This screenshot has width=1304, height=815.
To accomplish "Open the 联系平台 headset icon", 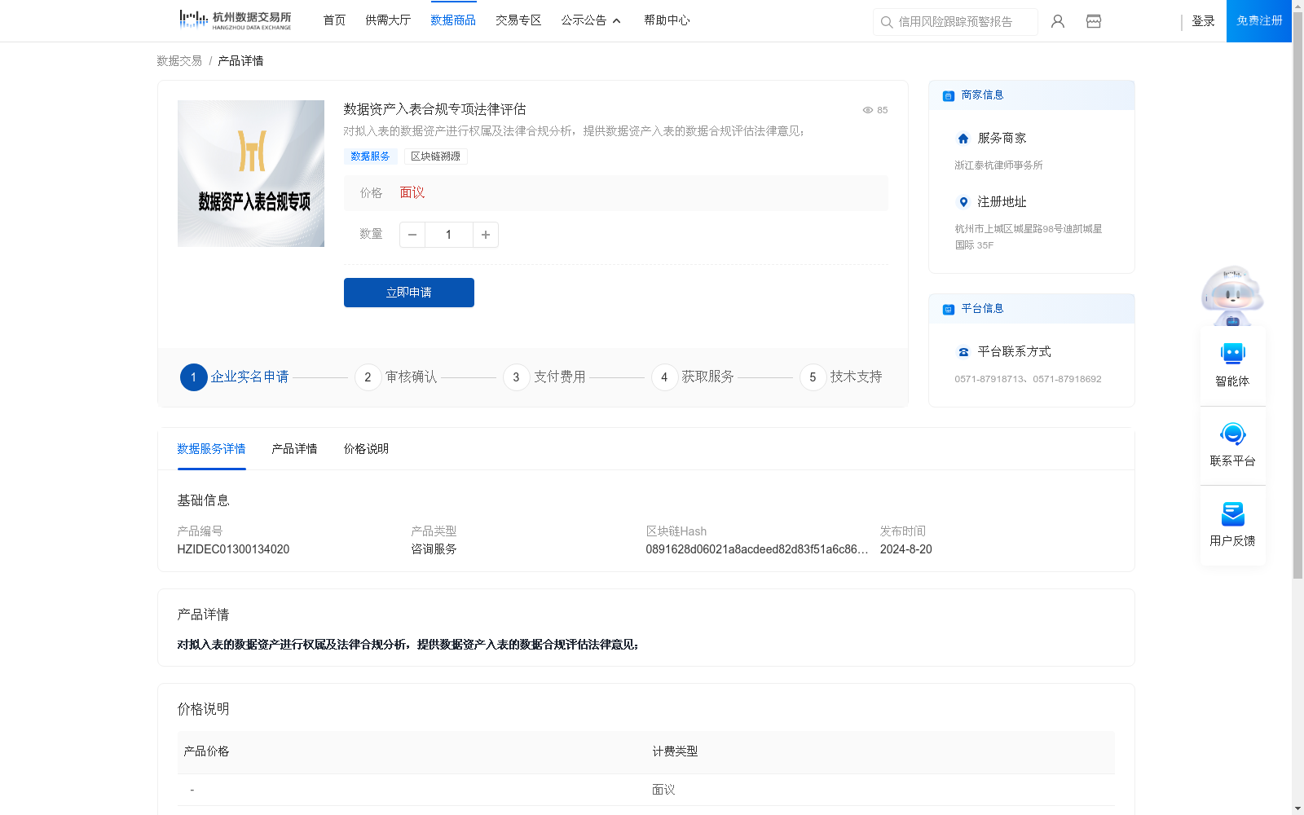I will (1232, 434).
